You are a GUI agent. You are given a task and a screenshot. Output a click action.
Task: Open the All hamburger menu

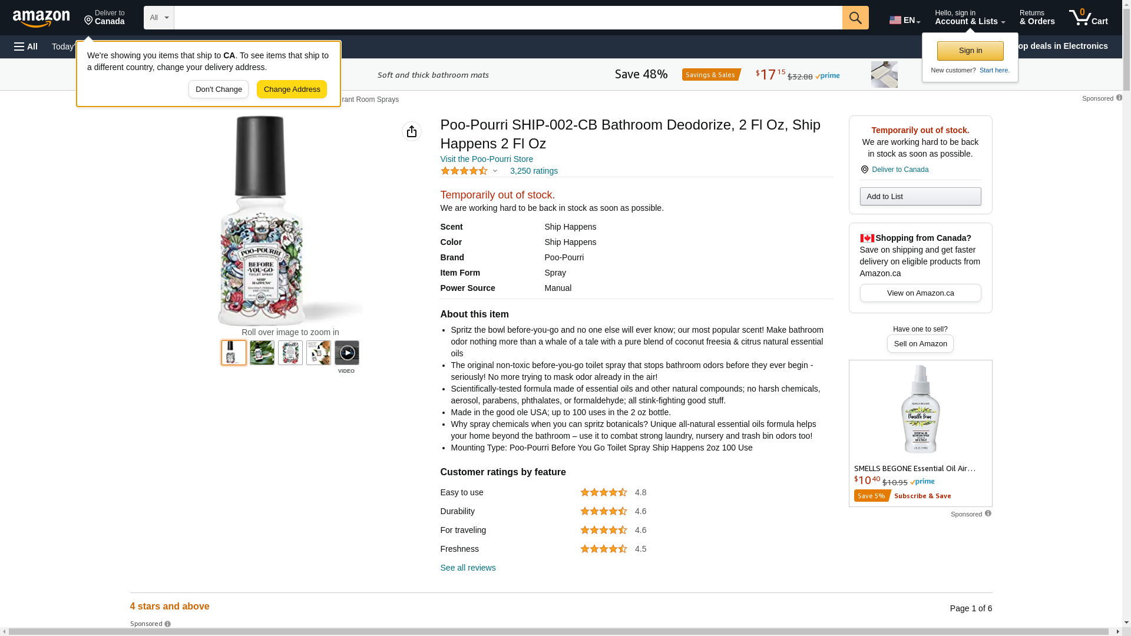pyautogui.click(x=26, y=47)
